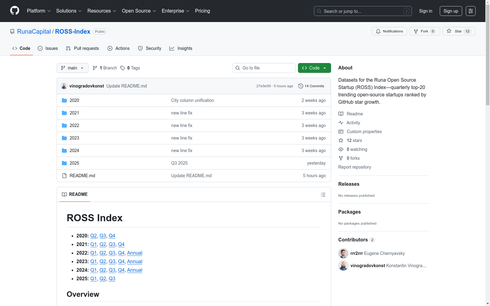Focus the Search or jump to field
Image resolution: width=490 pixels, height=306 pixels.
[363, 11]
